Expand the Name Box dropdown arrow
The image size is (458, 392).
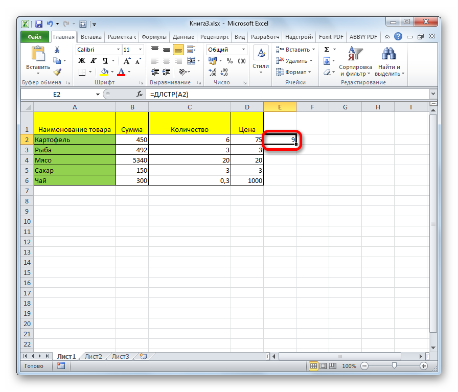click(x=98, y=95)
